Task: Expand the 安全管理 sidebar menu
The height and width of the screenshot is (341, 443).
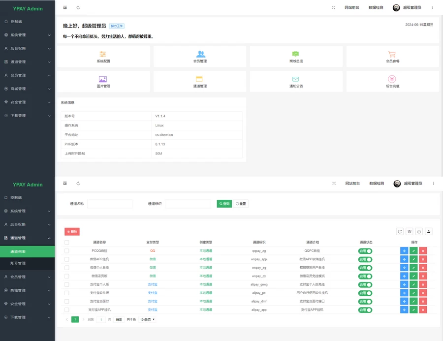Action: [27, 304]
